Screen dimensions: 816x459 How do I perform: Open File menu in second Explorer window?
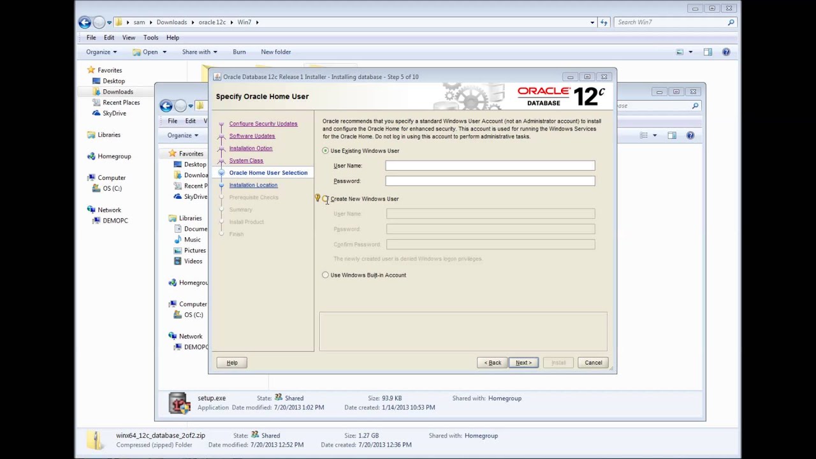click(173, 121)
